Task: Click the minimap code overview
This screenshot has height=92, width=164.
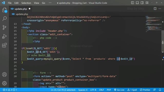Action: [153, 24]
